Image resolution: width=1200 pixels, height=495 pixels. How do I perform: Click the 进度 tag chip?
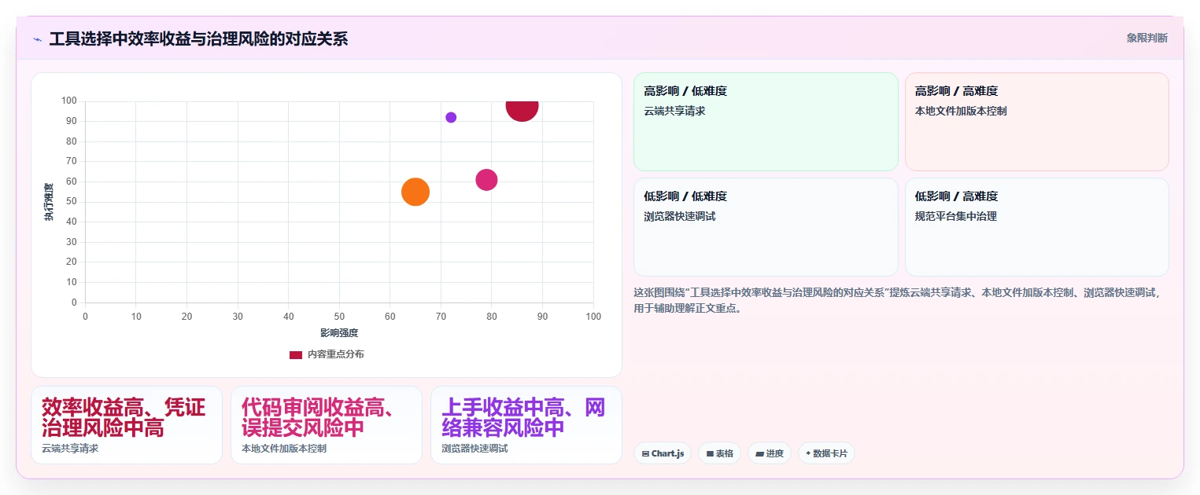(770, 453)
